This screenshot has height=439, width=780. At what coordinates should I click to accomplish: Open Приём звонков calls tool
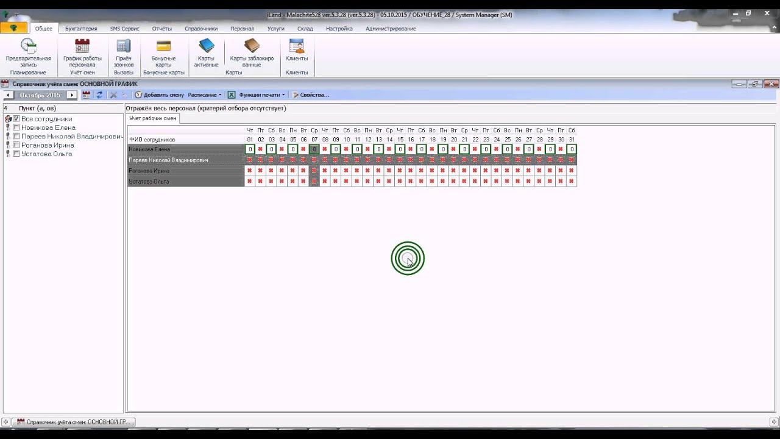click(x=124, y=52)
